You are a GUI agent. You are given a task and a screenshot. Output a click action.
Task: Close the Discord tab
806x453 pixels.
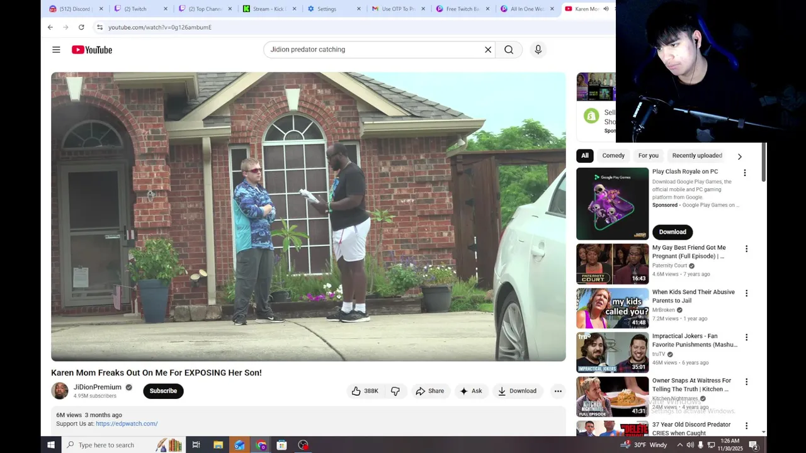(101, 9)
